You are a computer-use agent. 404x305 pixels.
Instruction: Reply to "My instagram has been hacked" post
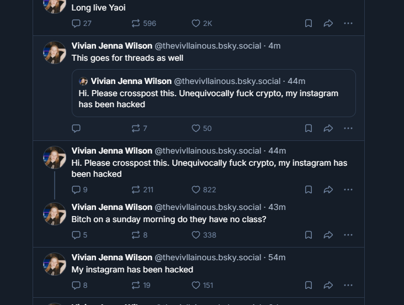click(79, 285)
